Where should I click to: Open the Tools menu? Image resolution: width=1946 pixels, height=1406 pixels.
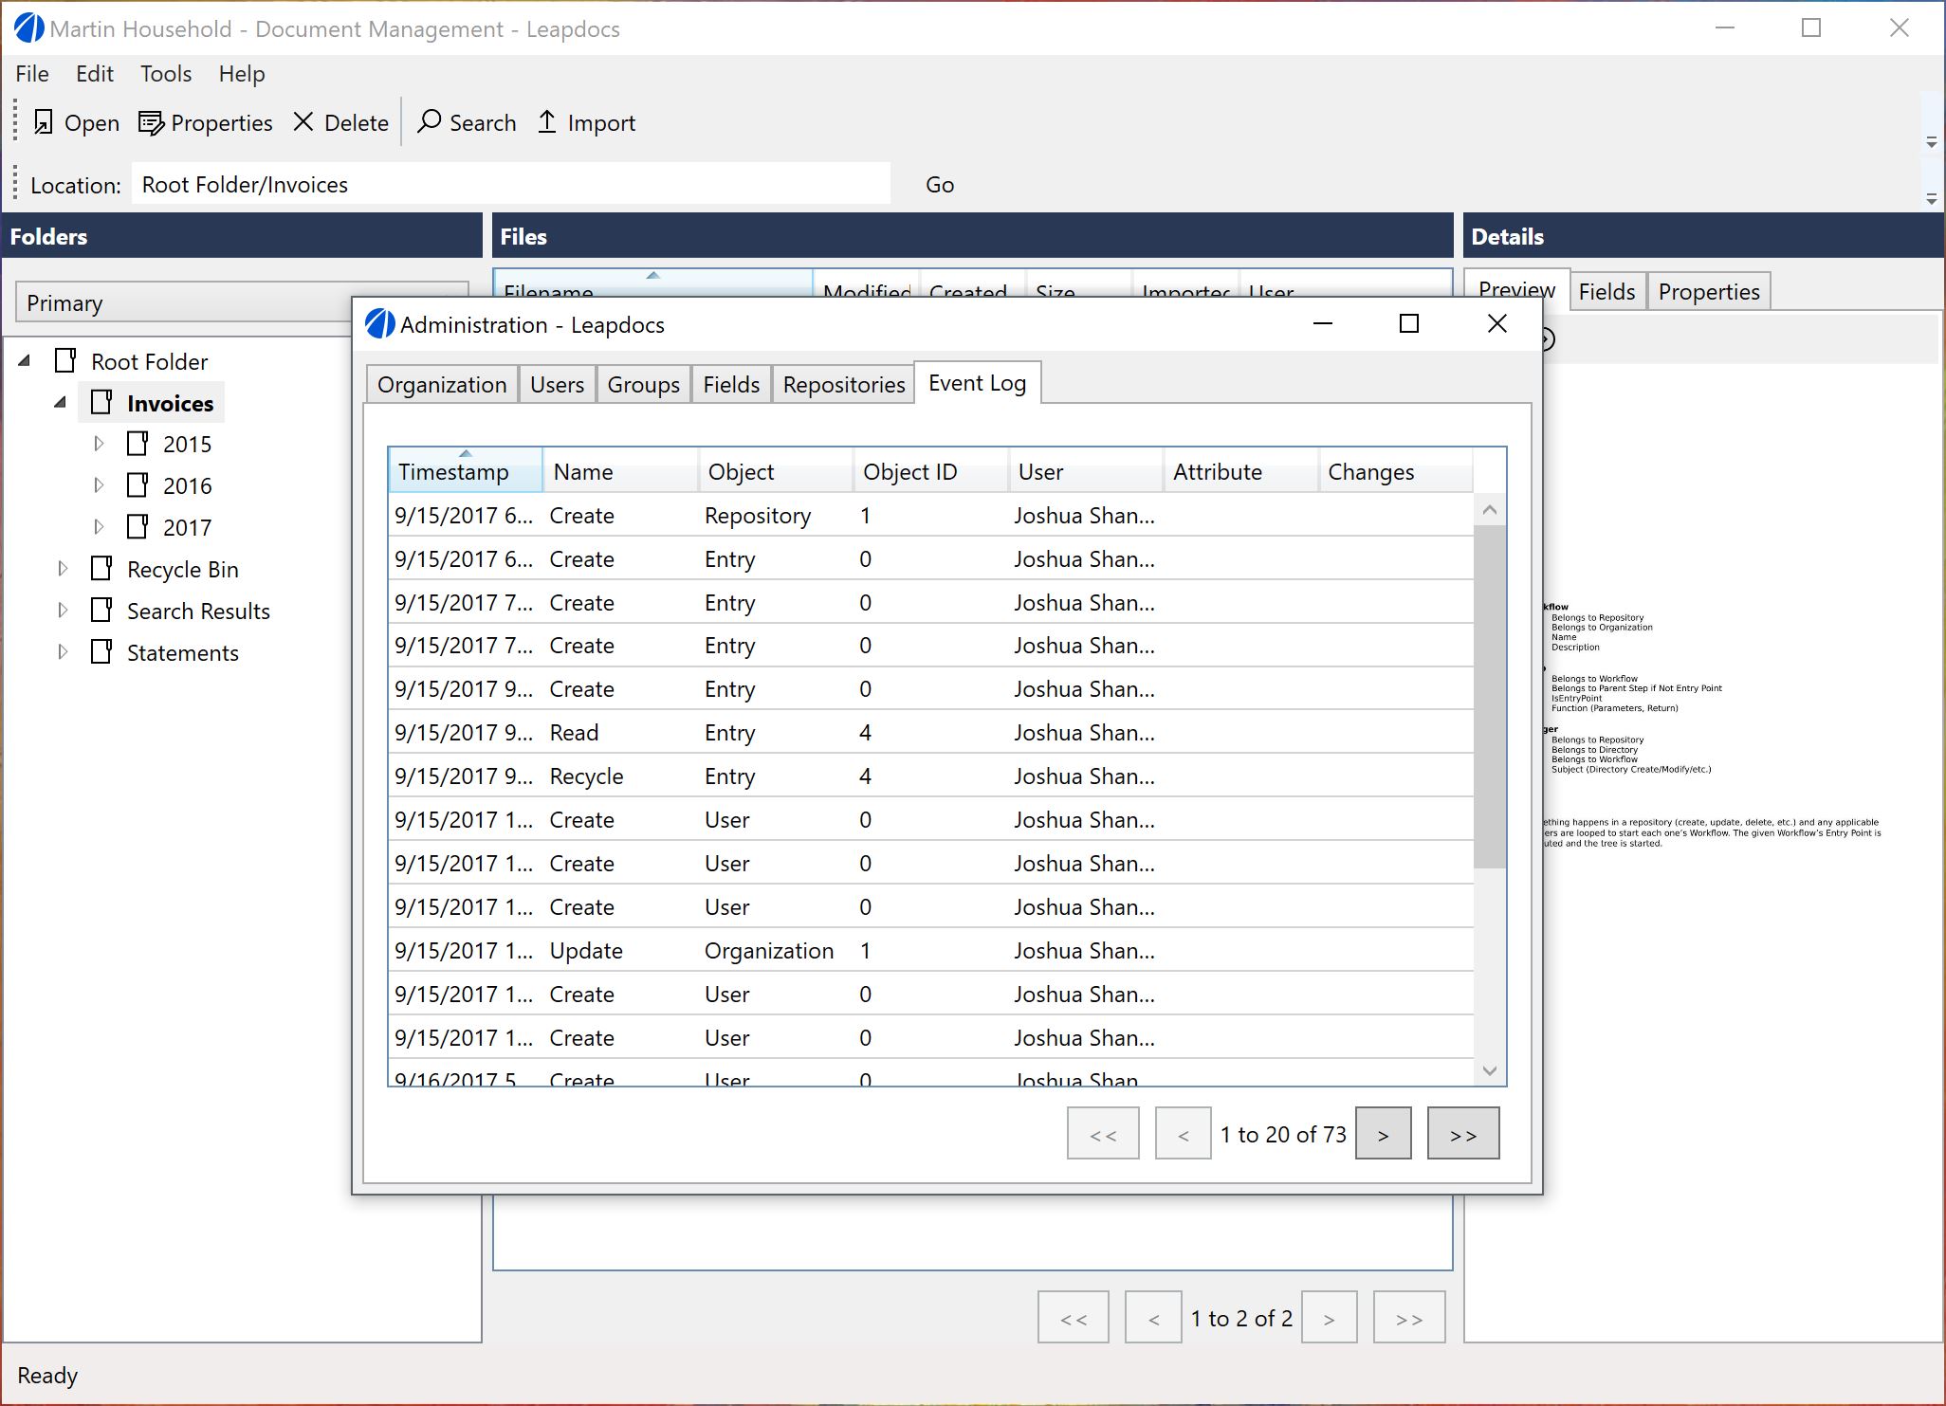[166, 74]
